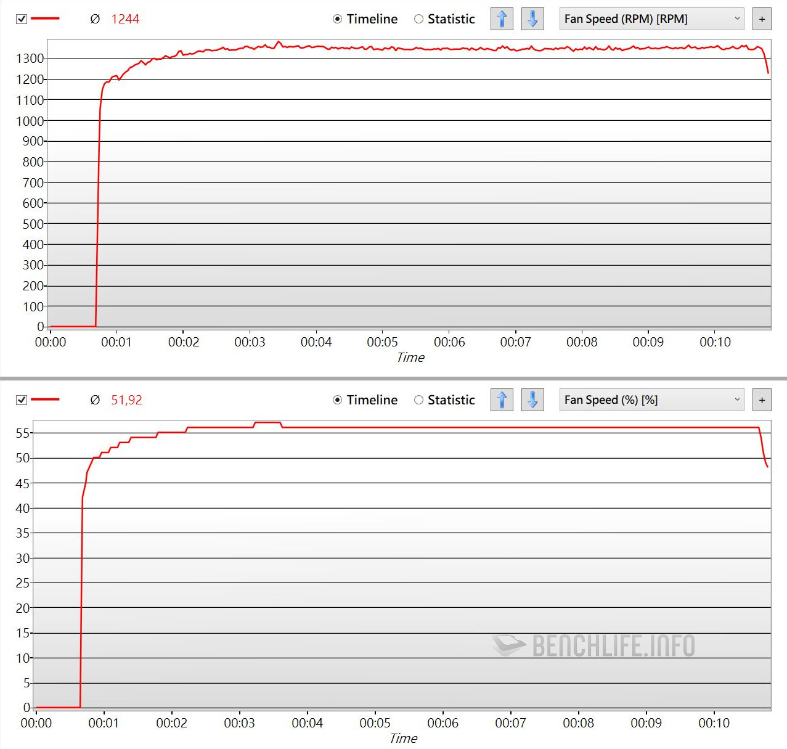This screenshot has width=787, height=749.
Task: Click the move-up arrow in the RPM graph panel
Action: point(502,19)
